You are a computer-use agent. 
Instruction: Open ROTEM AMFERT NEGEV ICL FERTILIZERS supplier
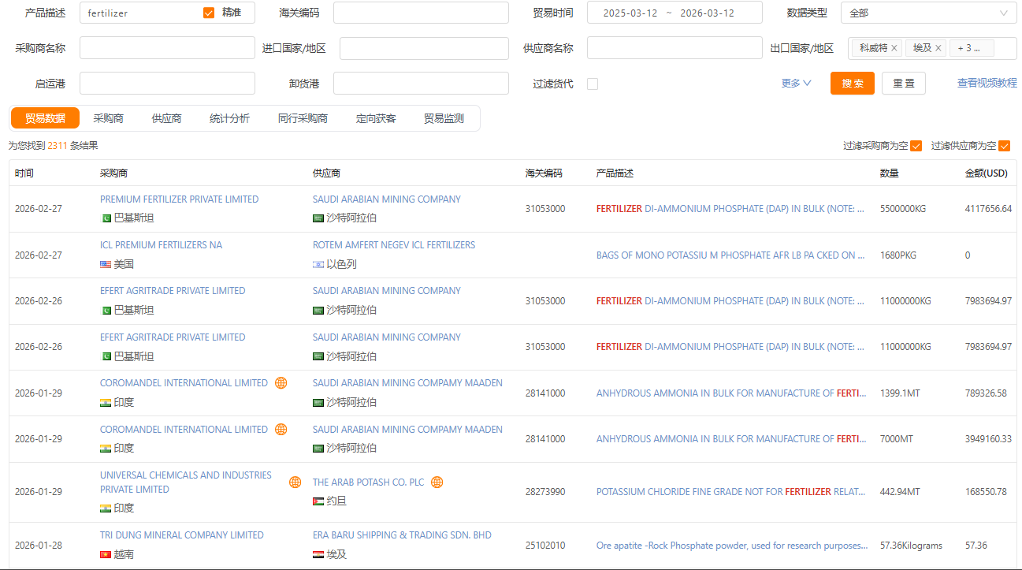pyautogui.click(x=394, y=245)
